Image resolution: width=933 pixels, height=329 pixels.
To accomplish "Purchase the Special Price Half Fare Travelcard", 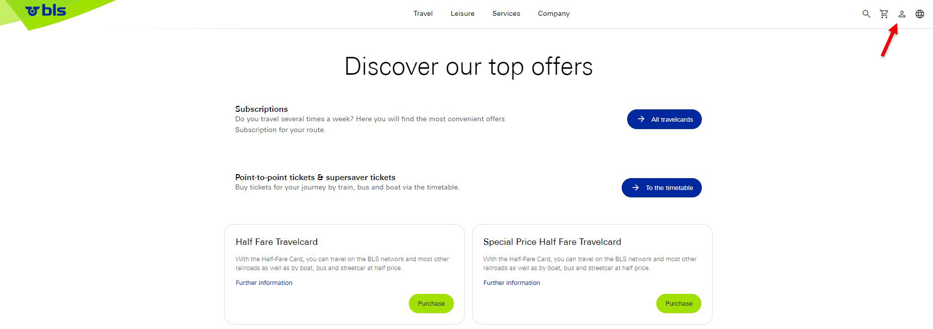I will (679, 303).
